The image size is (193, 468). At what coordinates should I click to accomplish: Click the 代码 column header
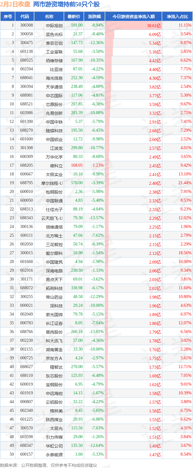pyautogui.click(x=24, y=17)
